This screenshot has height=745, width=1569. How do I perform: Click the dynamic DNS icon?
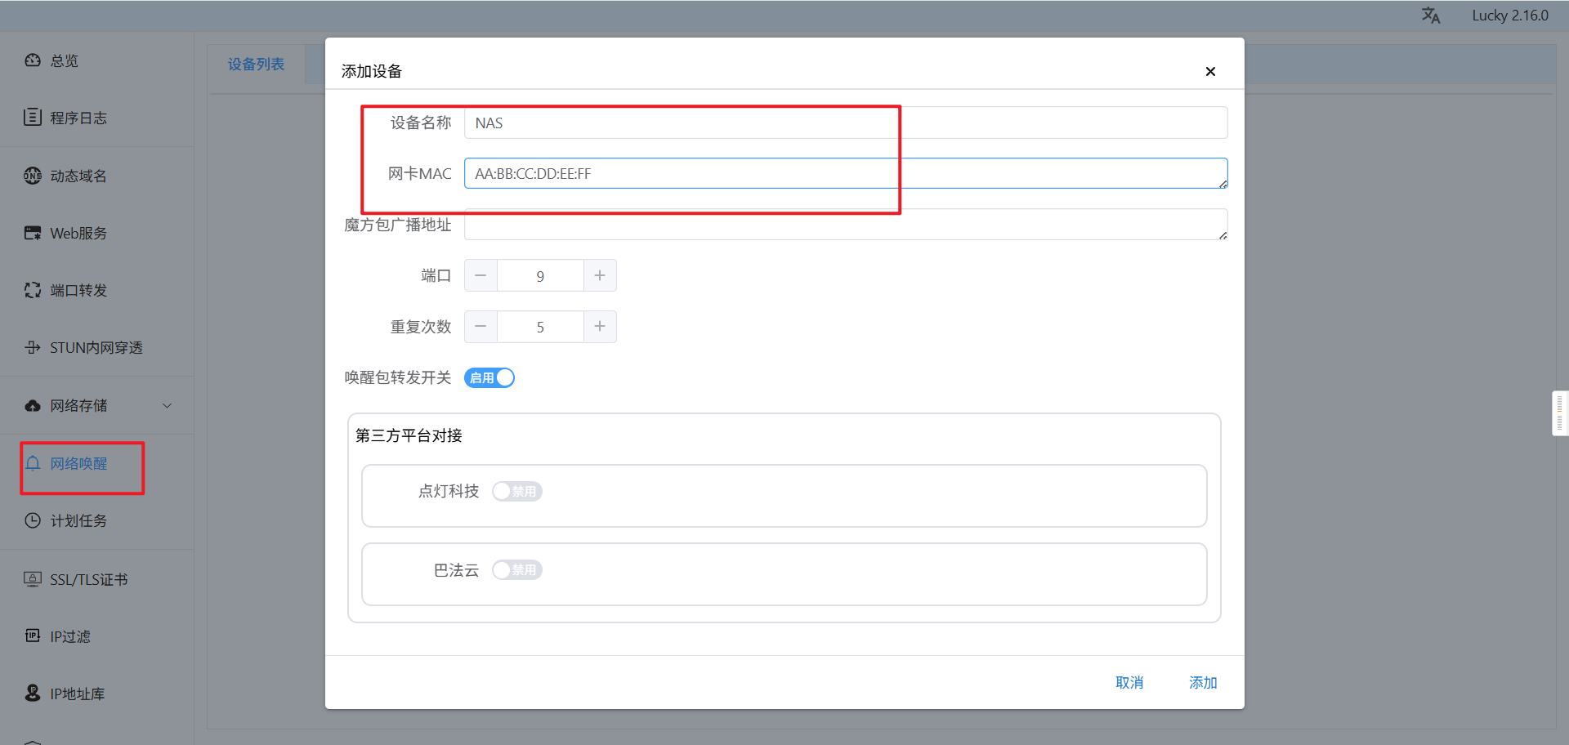click(33, 176)
